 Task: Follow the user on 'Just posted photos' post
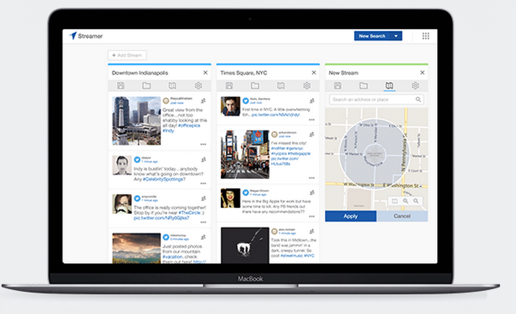click(203, 237)
